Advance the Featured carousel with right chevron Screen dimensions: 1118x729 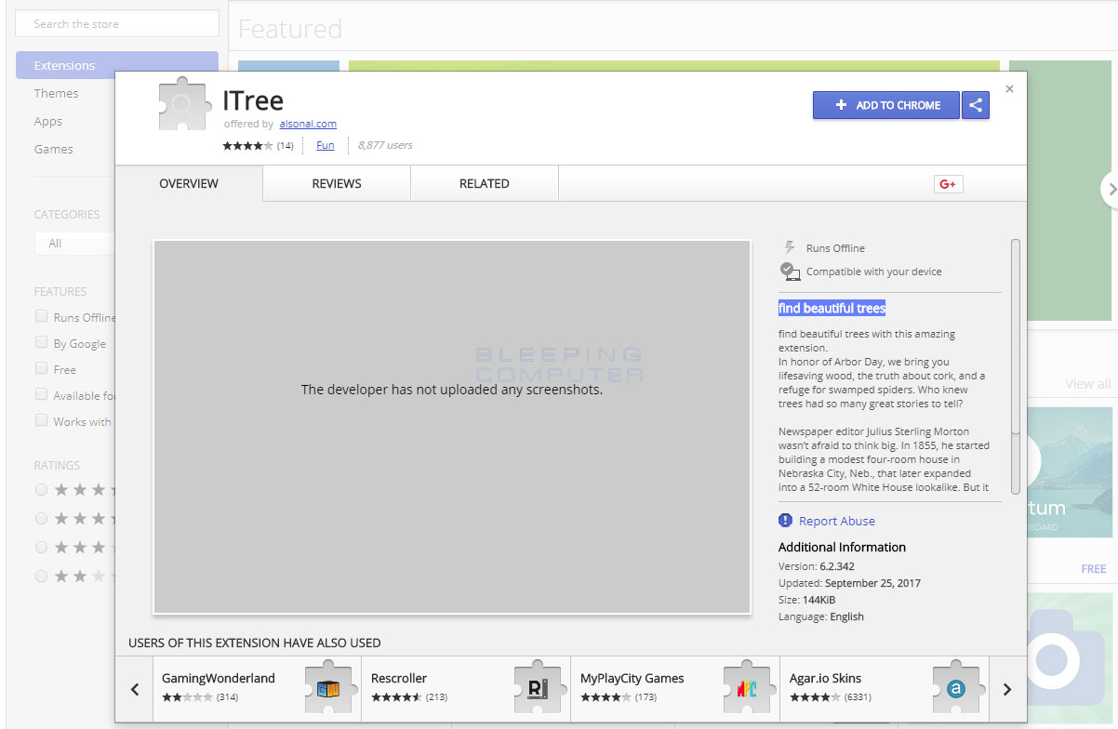pos(1111,190)
